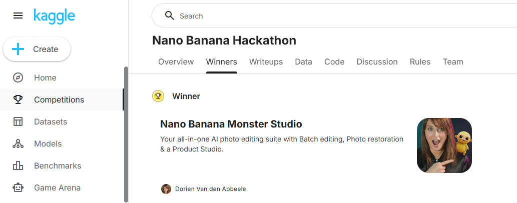Open the Writeups tab
This screenshot has height=203, width=517.
click(266, 62)
